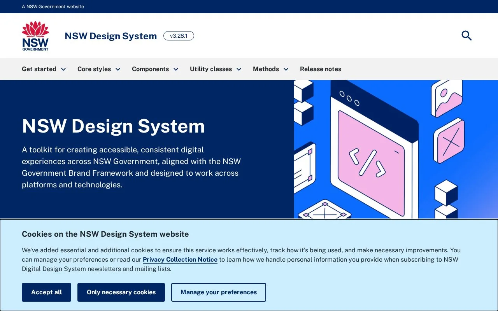The image size is (498, 311).
Task: Click the v3.28.1 version badge
Action: [179, 36]
